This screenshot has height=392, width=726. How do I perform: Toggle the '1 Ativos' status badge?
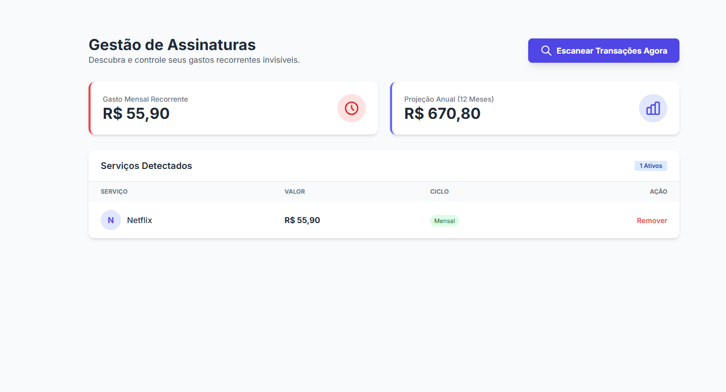pos(651,165)
